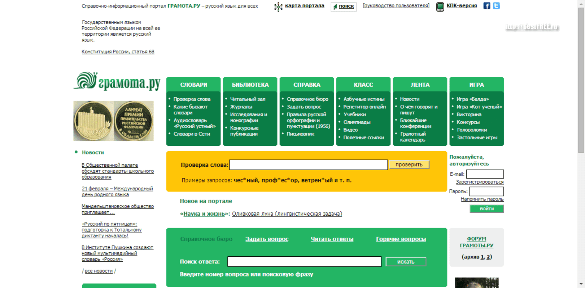Click Зарегистрироваться link

click(480, 182)
